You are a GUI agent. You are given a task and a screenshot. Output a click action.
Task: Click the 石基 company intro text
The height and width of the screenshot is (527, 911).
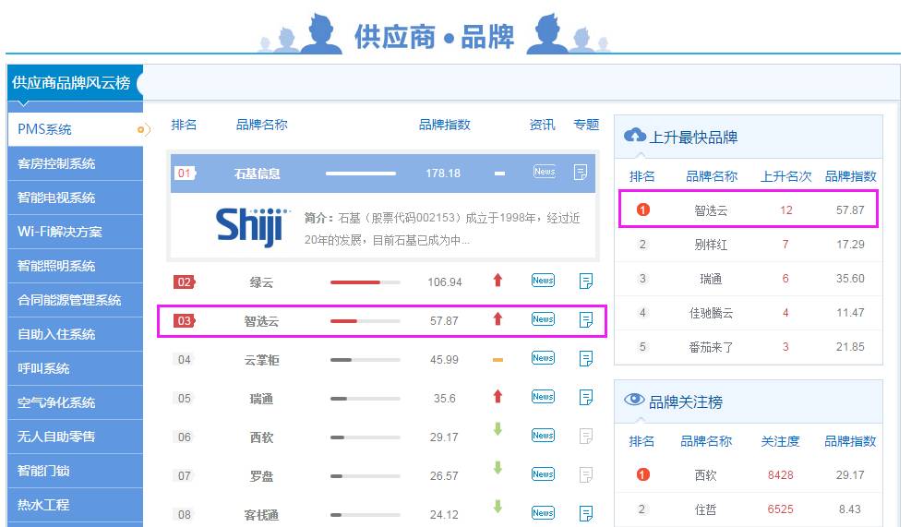(x=442, y=229)
